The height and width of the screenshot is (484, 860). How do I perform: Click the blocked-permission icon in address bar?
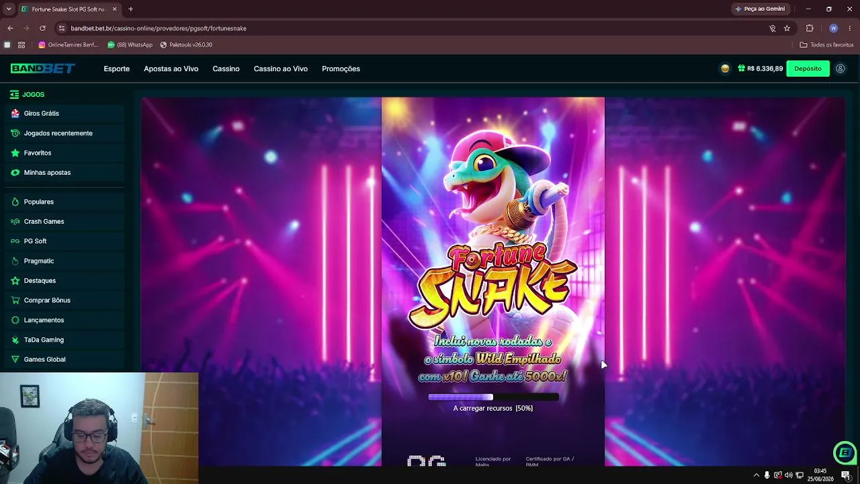(x=772, y=28)
